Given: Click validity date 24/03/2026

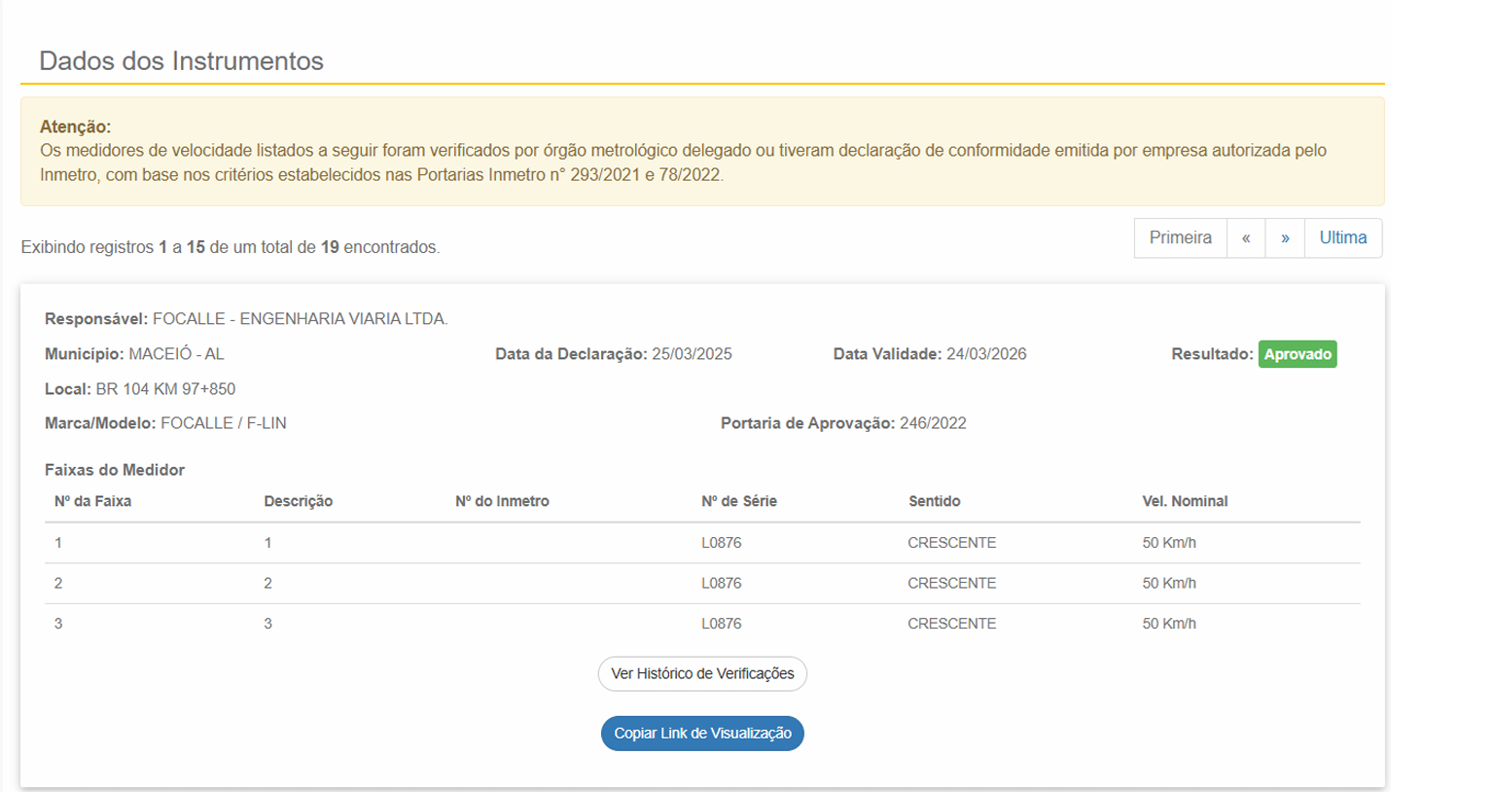Looking at the screenshot, I should pos(986,354).
